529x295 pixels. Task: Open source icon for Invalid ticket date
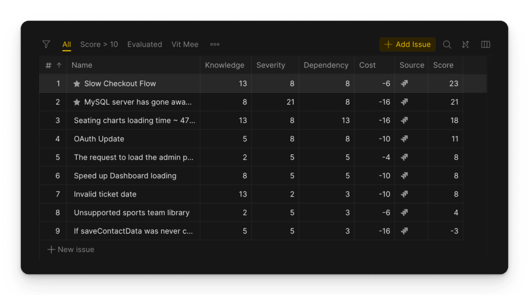click(404, 194)
